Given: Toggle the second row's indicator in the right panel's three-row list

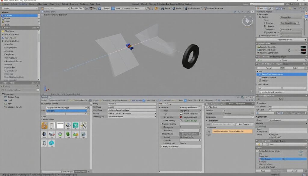Looking at the screenshot, I should pyautogui.click(x=303, y=50).
